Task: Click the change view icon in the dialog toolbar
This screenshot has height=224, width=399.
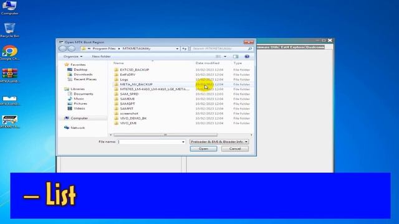Action: tap(218, 57)
